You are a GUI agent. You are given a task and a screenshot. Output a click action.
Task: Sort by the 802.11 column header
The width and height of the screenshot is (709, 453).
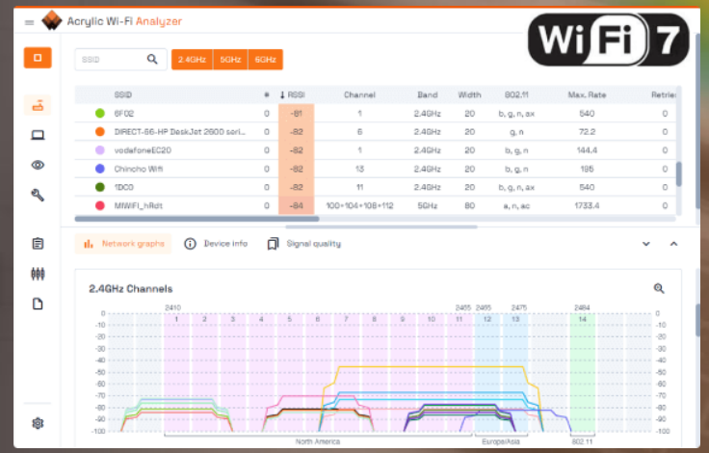tap(516, 95)
